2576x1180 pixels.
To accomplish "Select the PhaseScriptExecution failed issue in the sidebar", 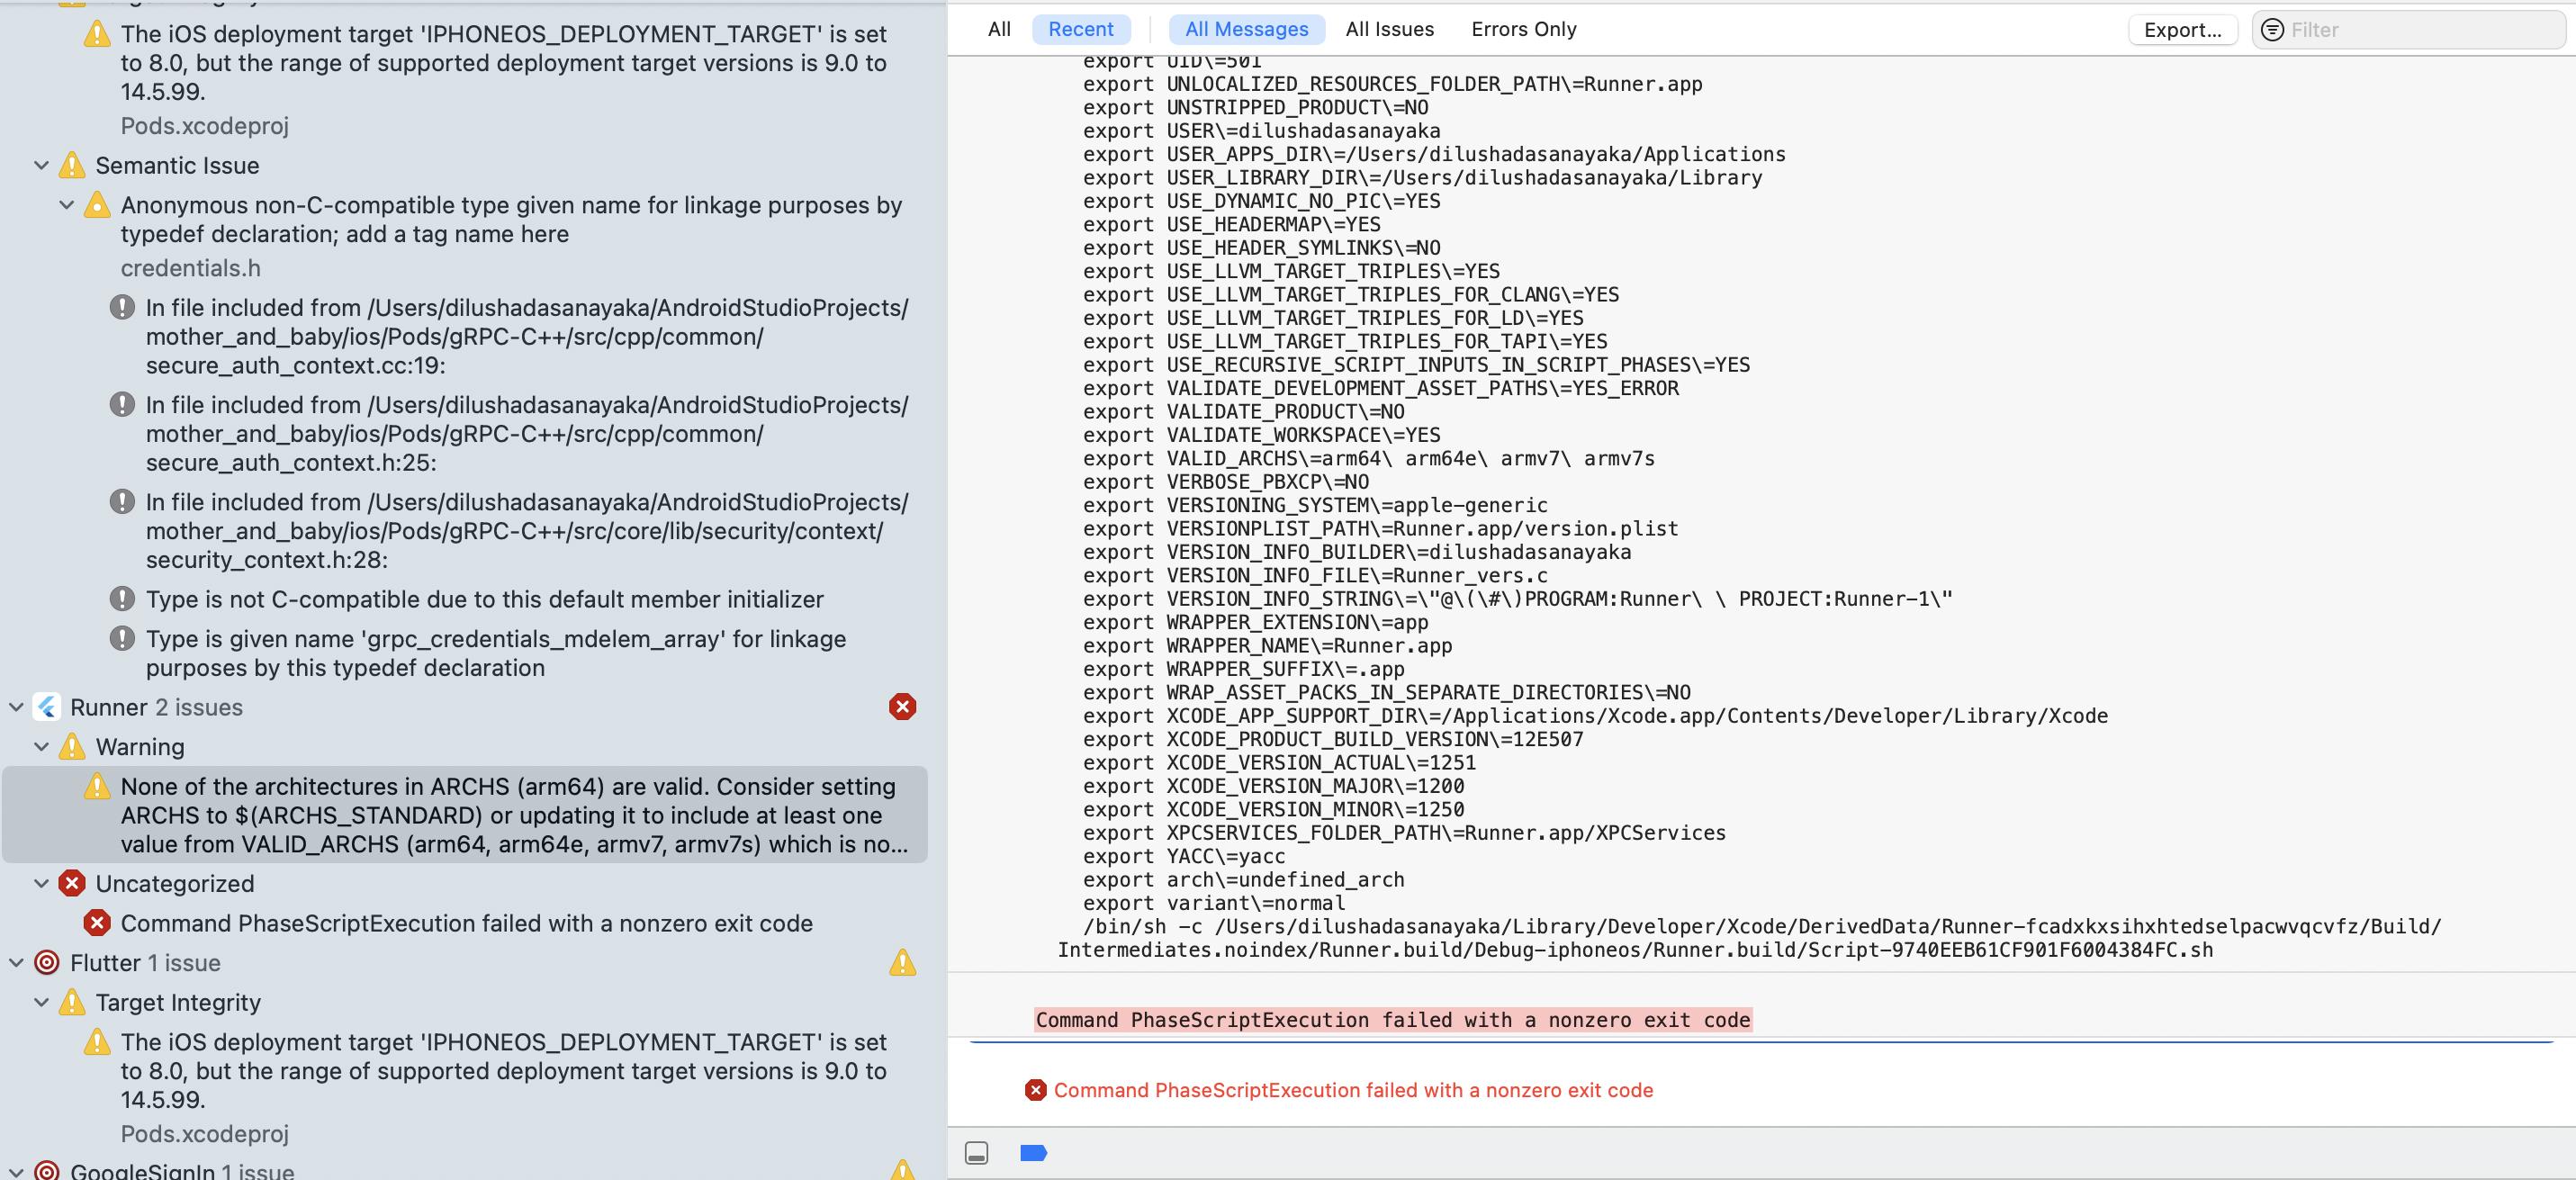I will tap(466, 923).
